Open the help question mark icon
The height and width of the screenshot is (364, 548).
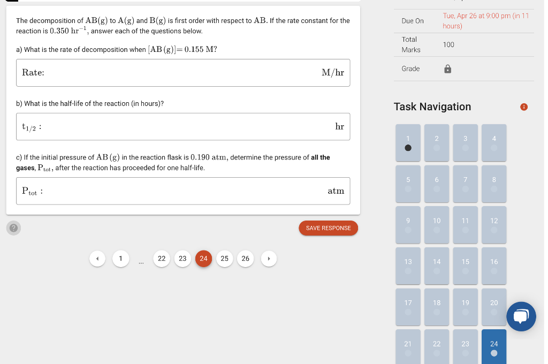click(x=13, y=228)
